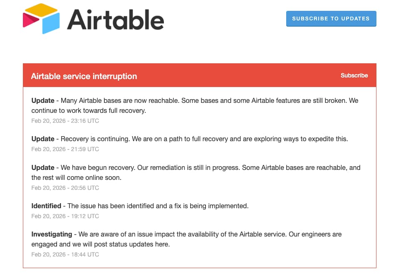Click the Airtable colorful box logo icon

click(x=41, y=19)
